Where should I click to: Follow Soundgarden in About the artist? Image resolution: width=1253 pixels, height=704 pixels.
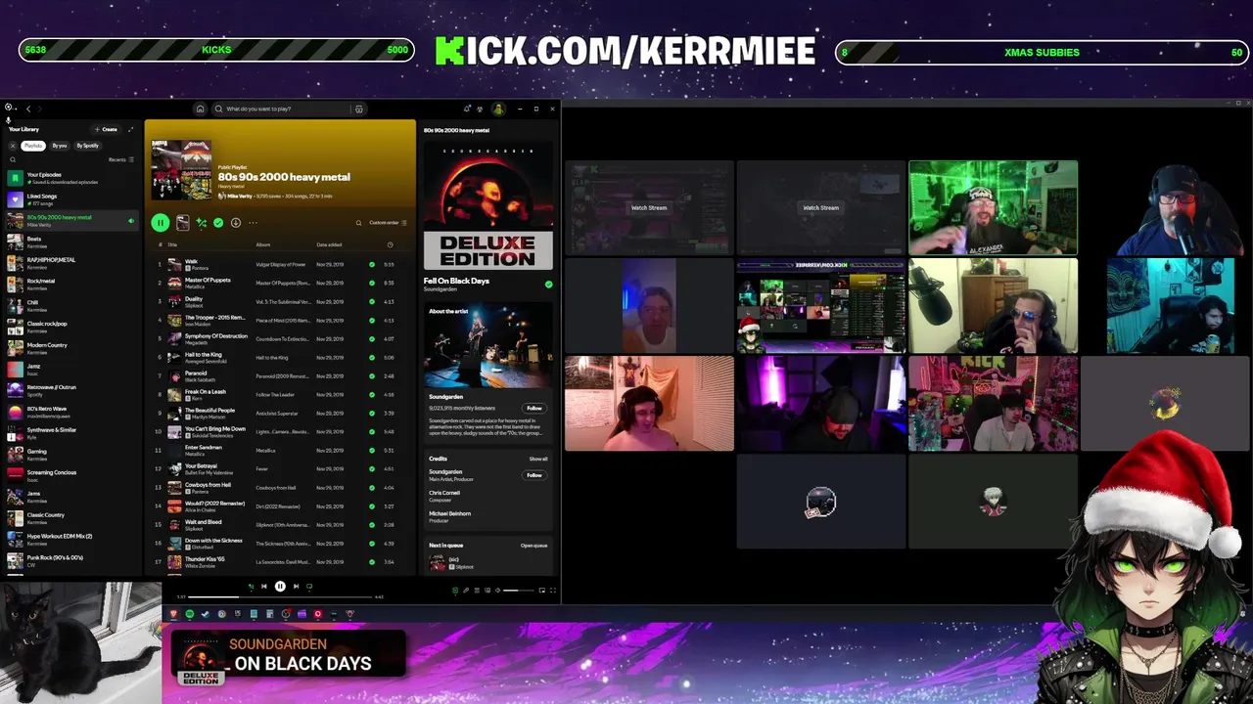[534, 408]
